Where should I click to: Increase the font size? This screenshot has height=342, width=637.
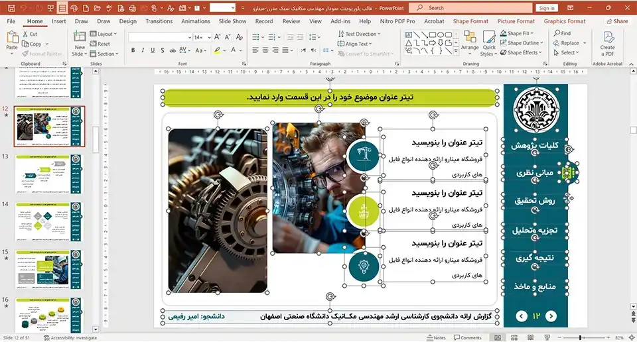218,37
